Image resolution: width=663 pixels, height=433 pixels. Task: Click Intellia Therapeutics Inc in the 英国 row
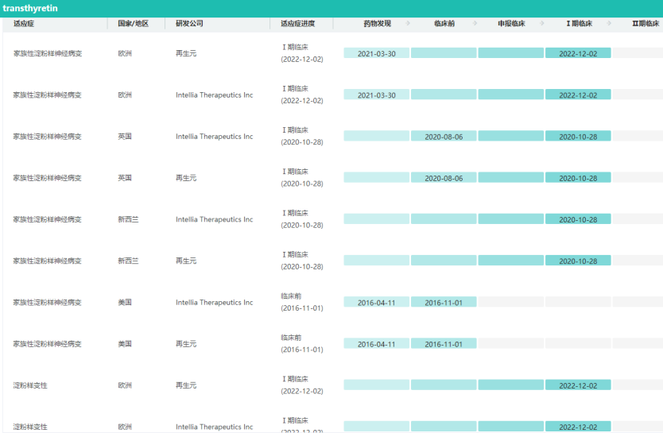[x=214, y=137]
